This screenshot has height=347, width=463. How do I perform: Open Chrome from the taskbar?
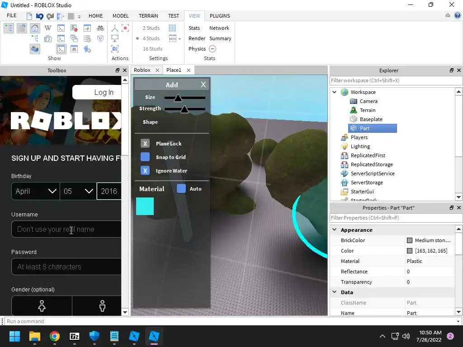pyautogui.click(x=55, y=336)
